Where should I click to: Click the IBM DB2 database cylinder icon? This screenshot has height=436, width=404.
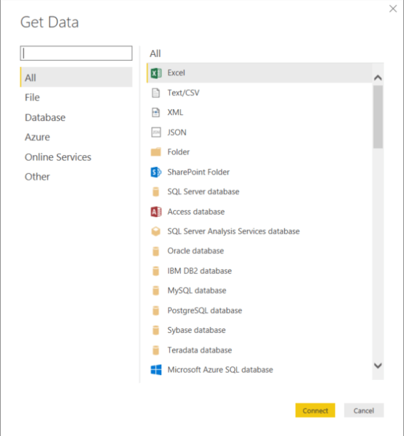pos(156,271)
